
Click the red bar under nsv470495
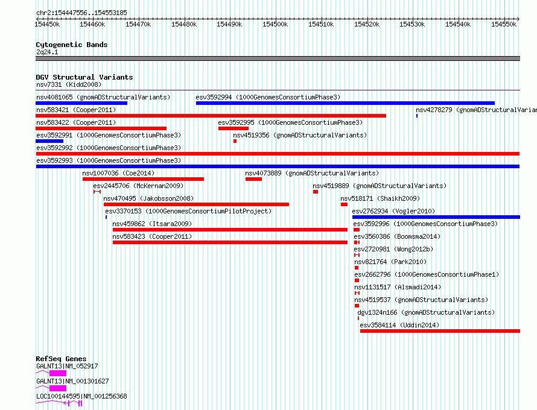(196, 204)
